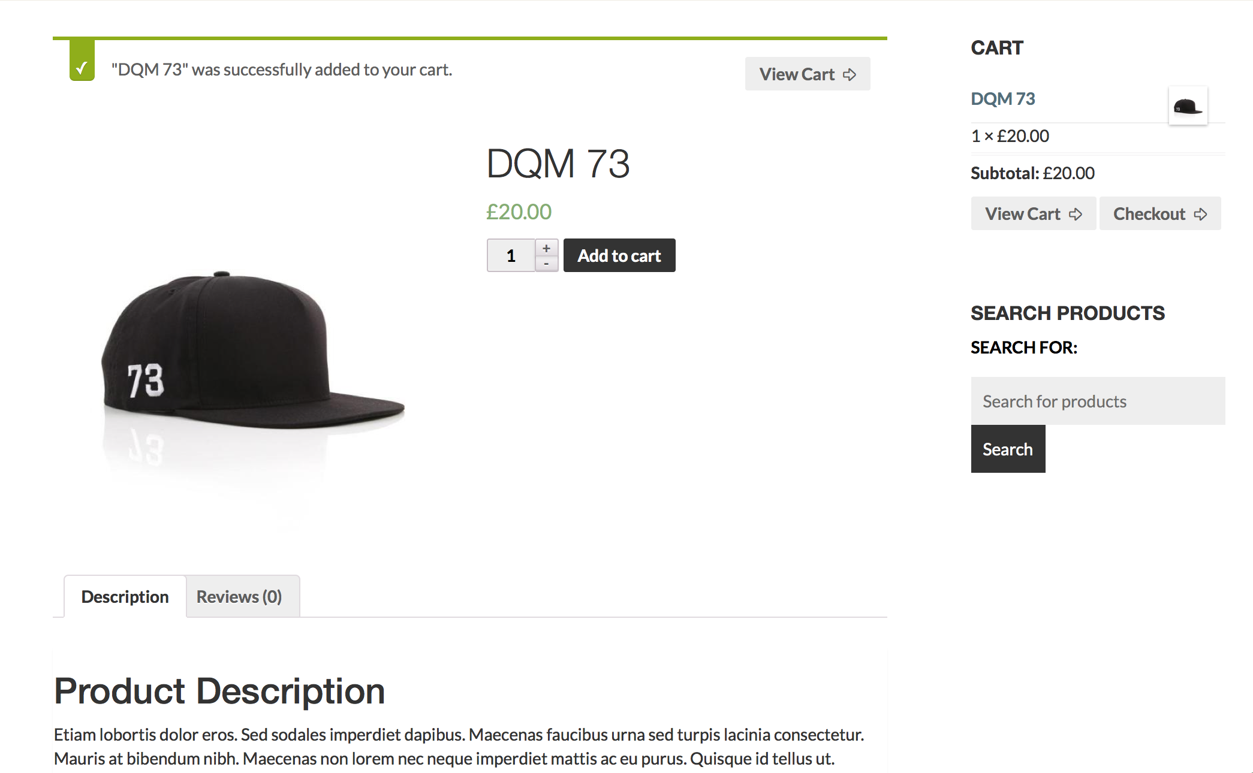1253x773 pixels.
Task: Click the Add to cart button
Action: coord(619,255)
